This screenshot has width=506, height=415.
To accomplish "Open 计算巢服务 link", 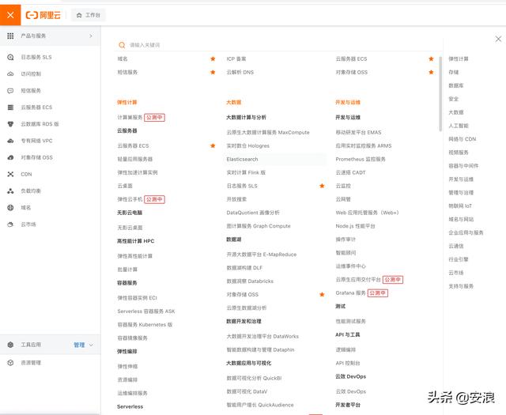I will point(130,118).
